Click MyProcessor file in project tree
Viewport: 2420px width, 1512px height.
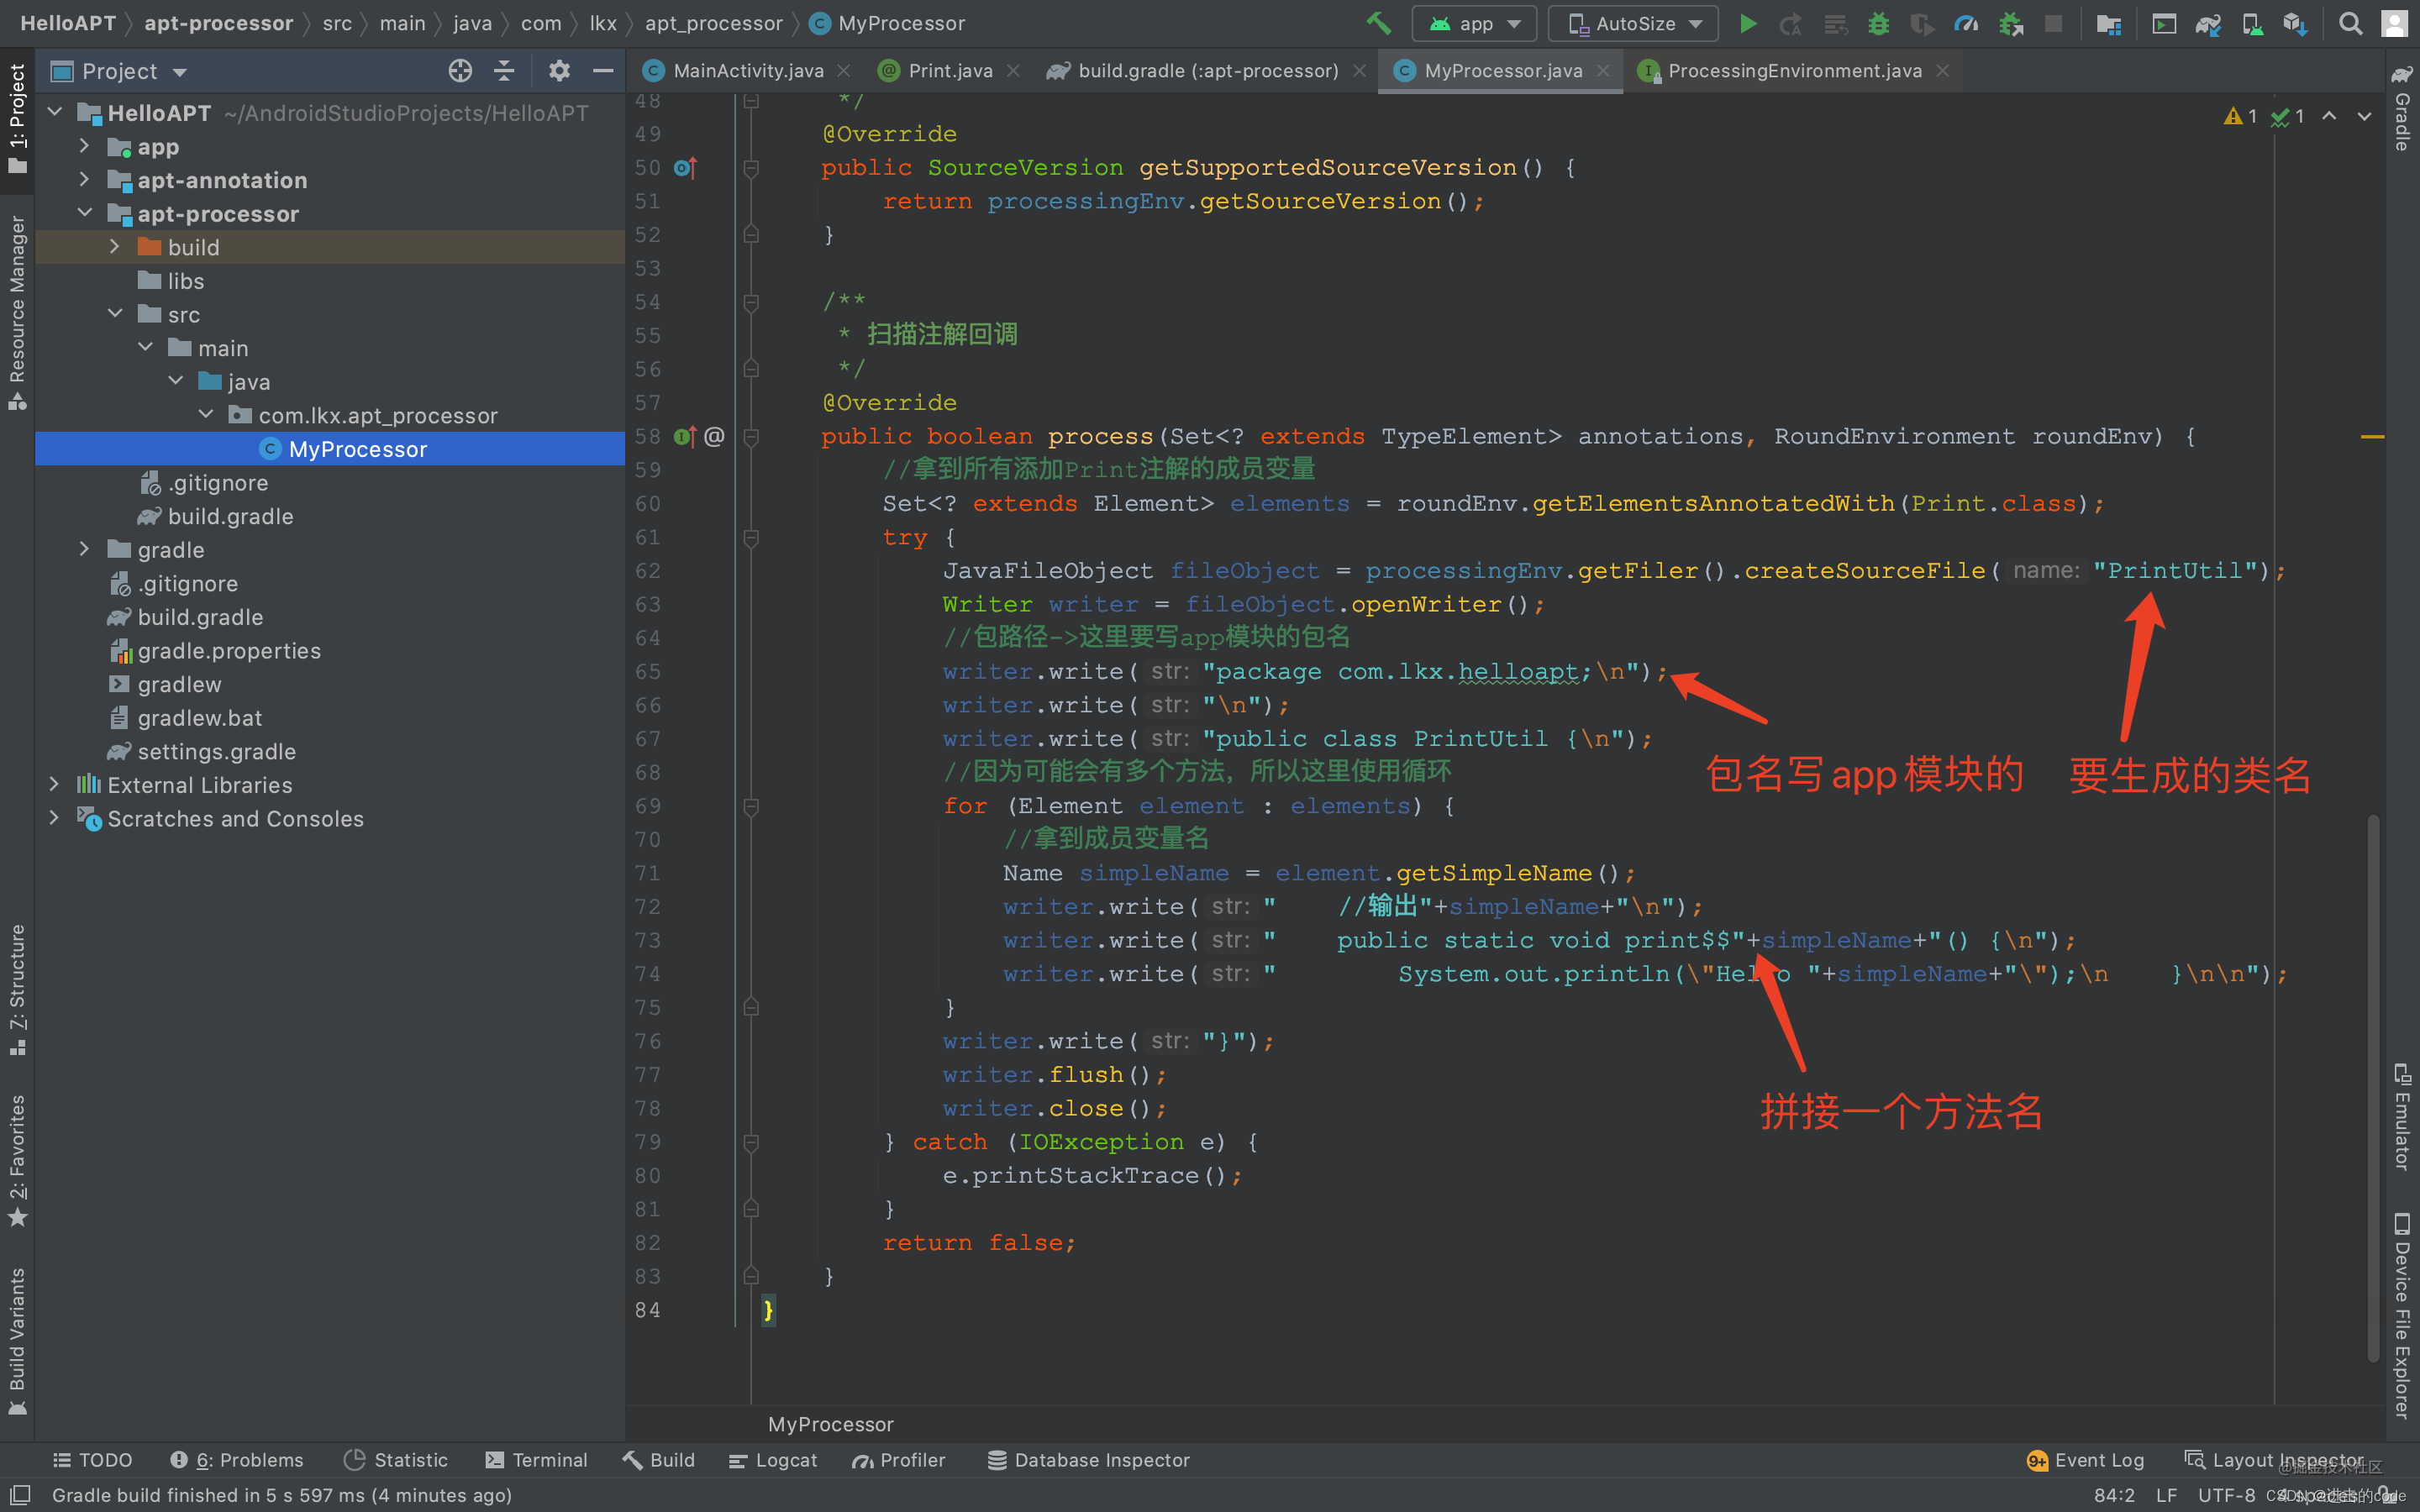click(357, 448)
